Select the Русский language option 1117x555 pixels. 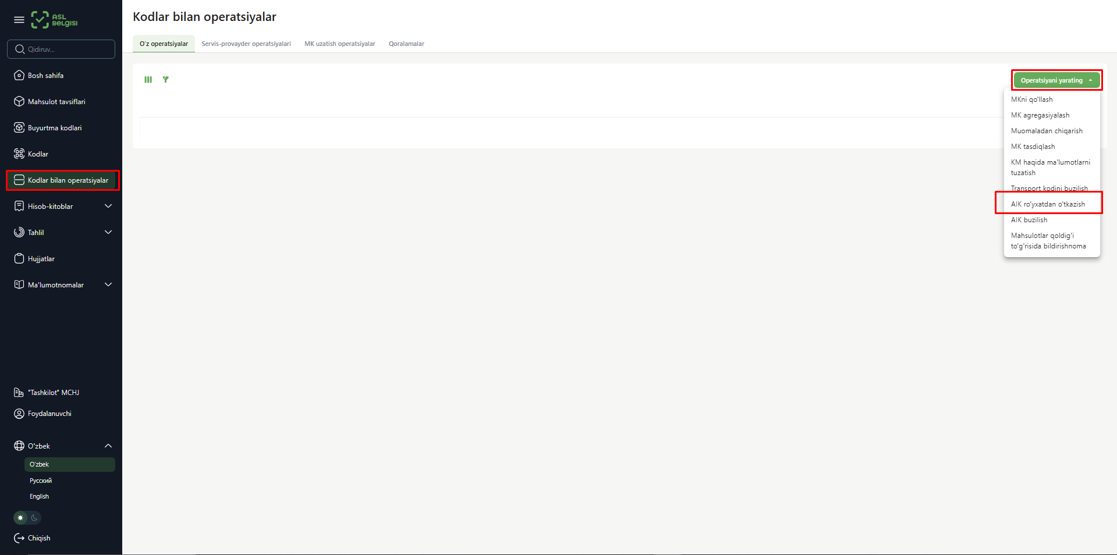click(x=40, y=481)
